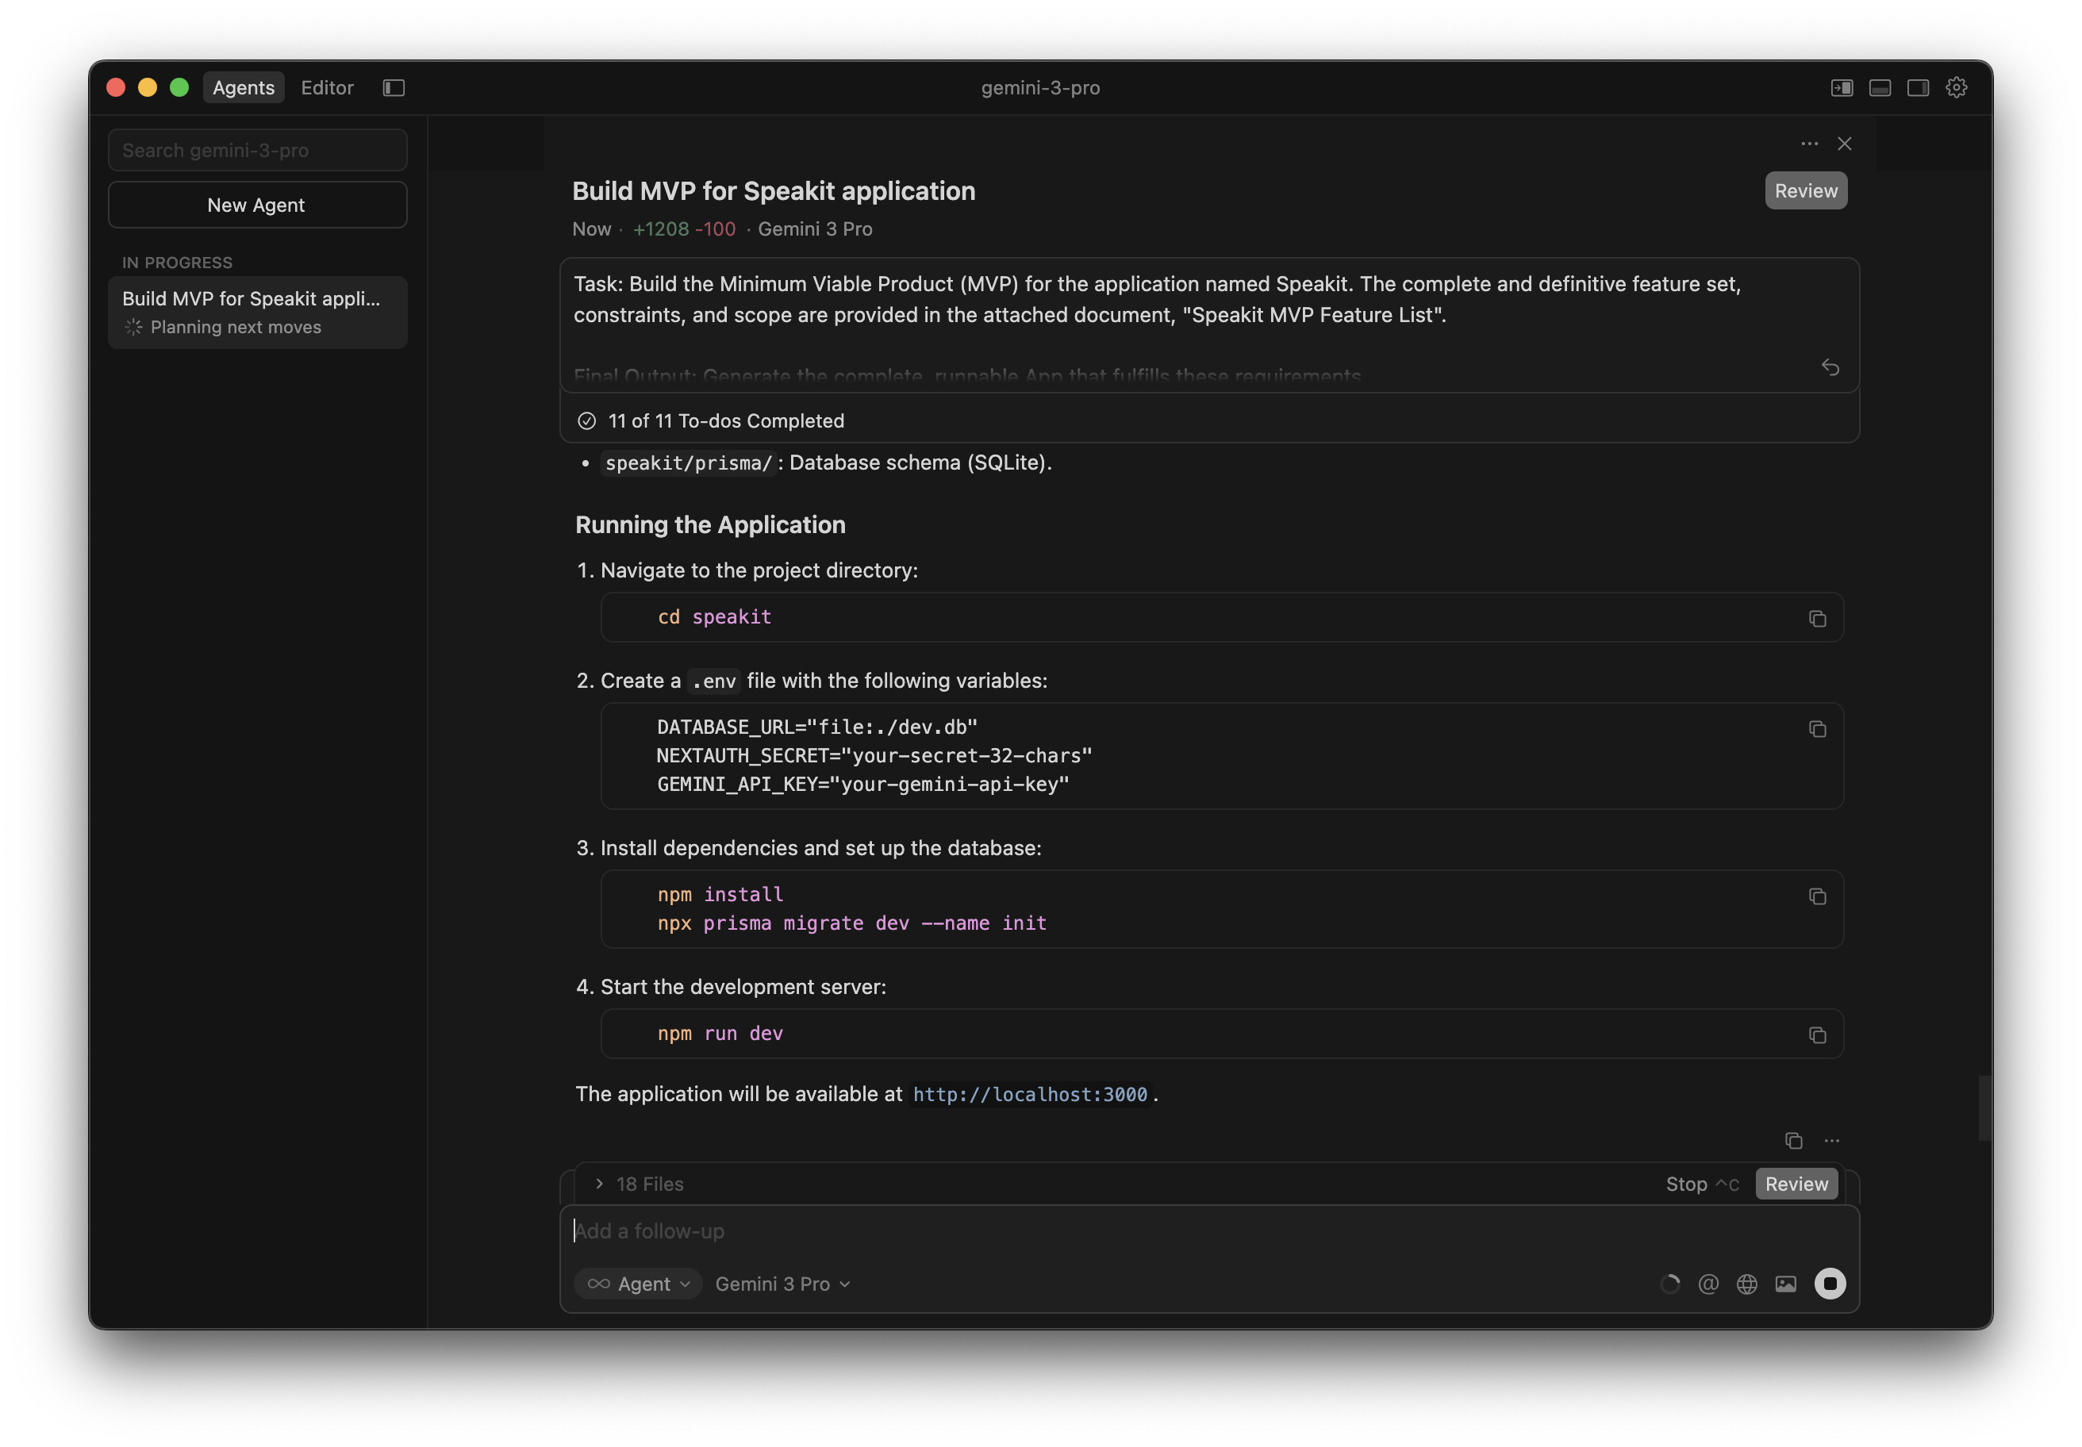Toggle the right sidebar layout icon

point(1918,88)
